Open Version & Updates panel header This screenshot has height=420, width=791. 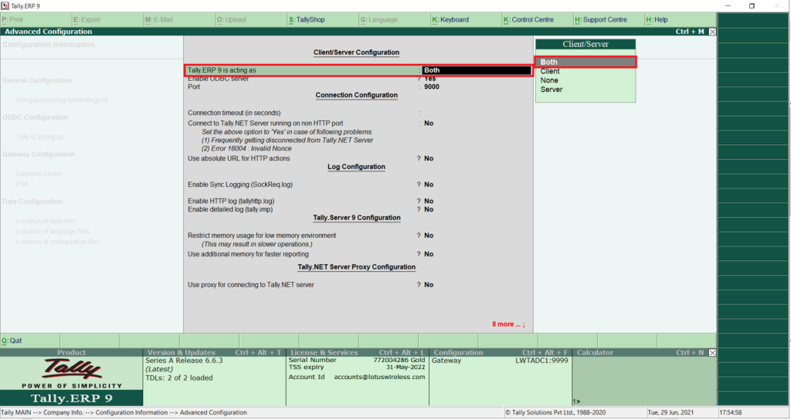215,352
